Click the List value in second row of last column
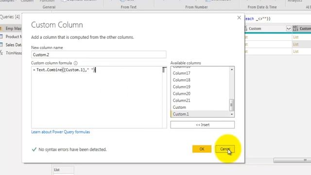The height and width of the screenshot is (175, 311). (x=296, y=44)
